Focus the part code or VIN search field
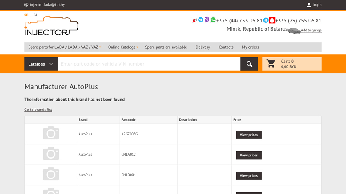 pyautogui.click(x=149, y=64)
